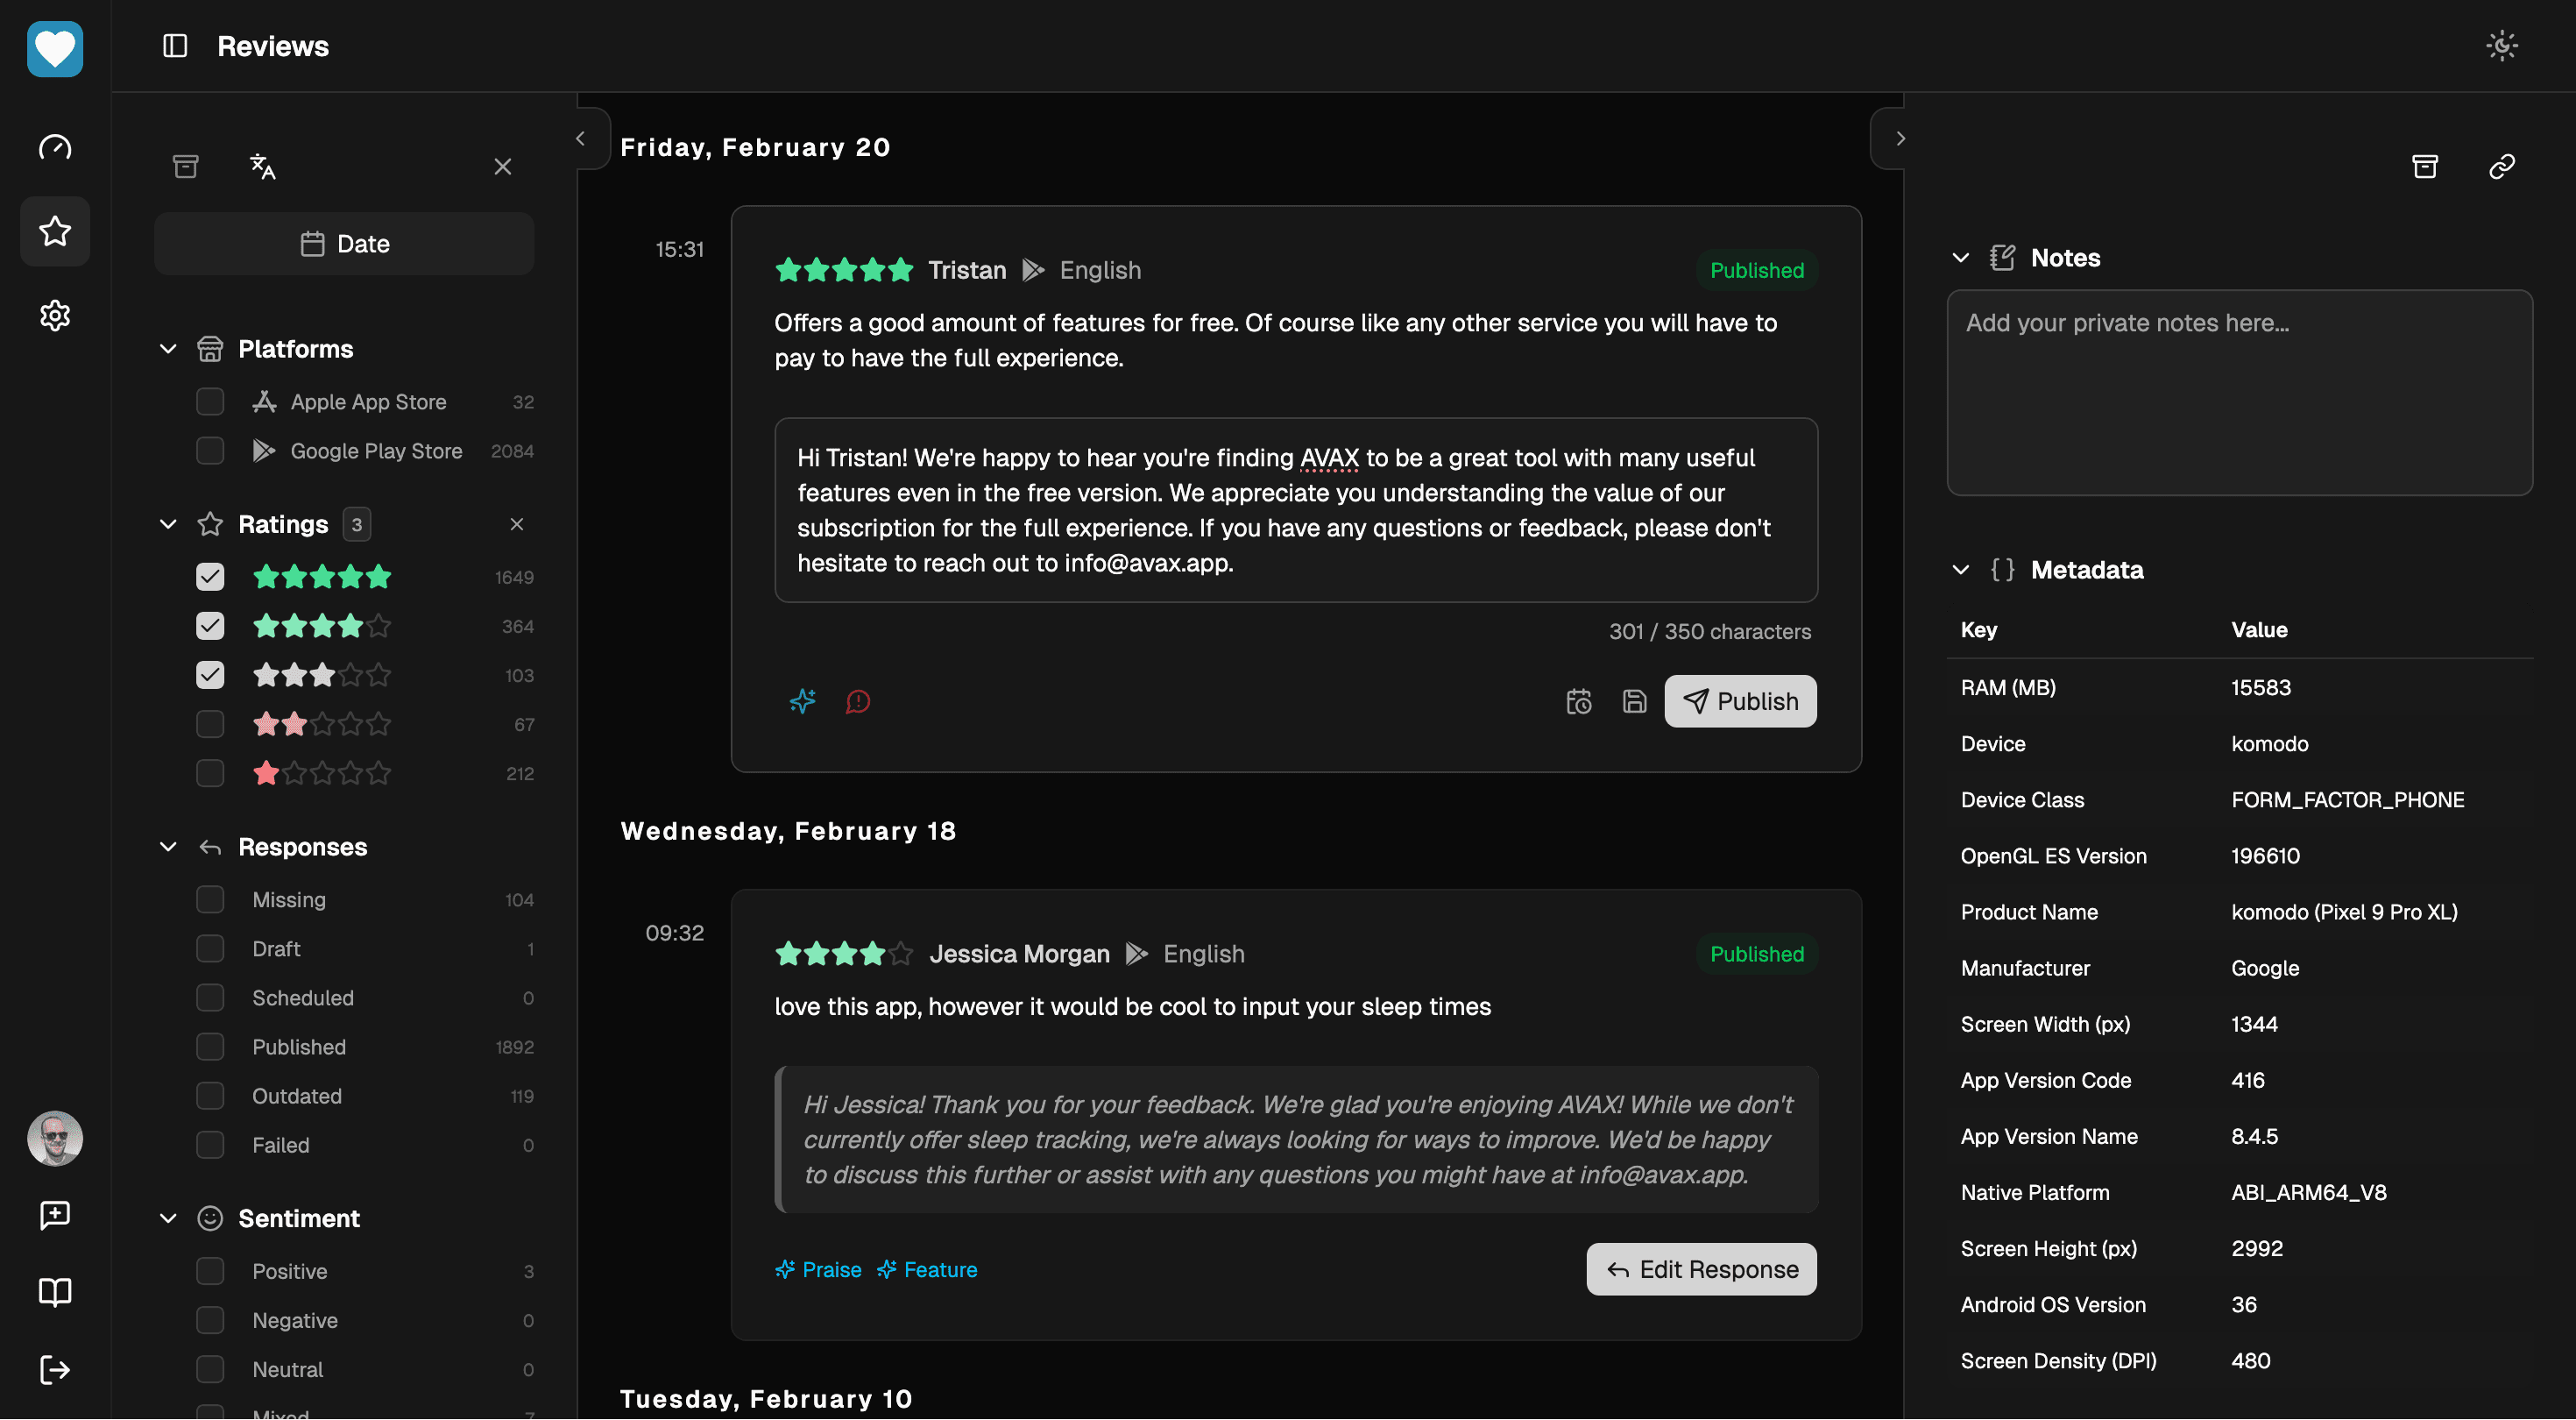Open settings from the sidebar
The image size is (2576, 1420).
[55, 316]
